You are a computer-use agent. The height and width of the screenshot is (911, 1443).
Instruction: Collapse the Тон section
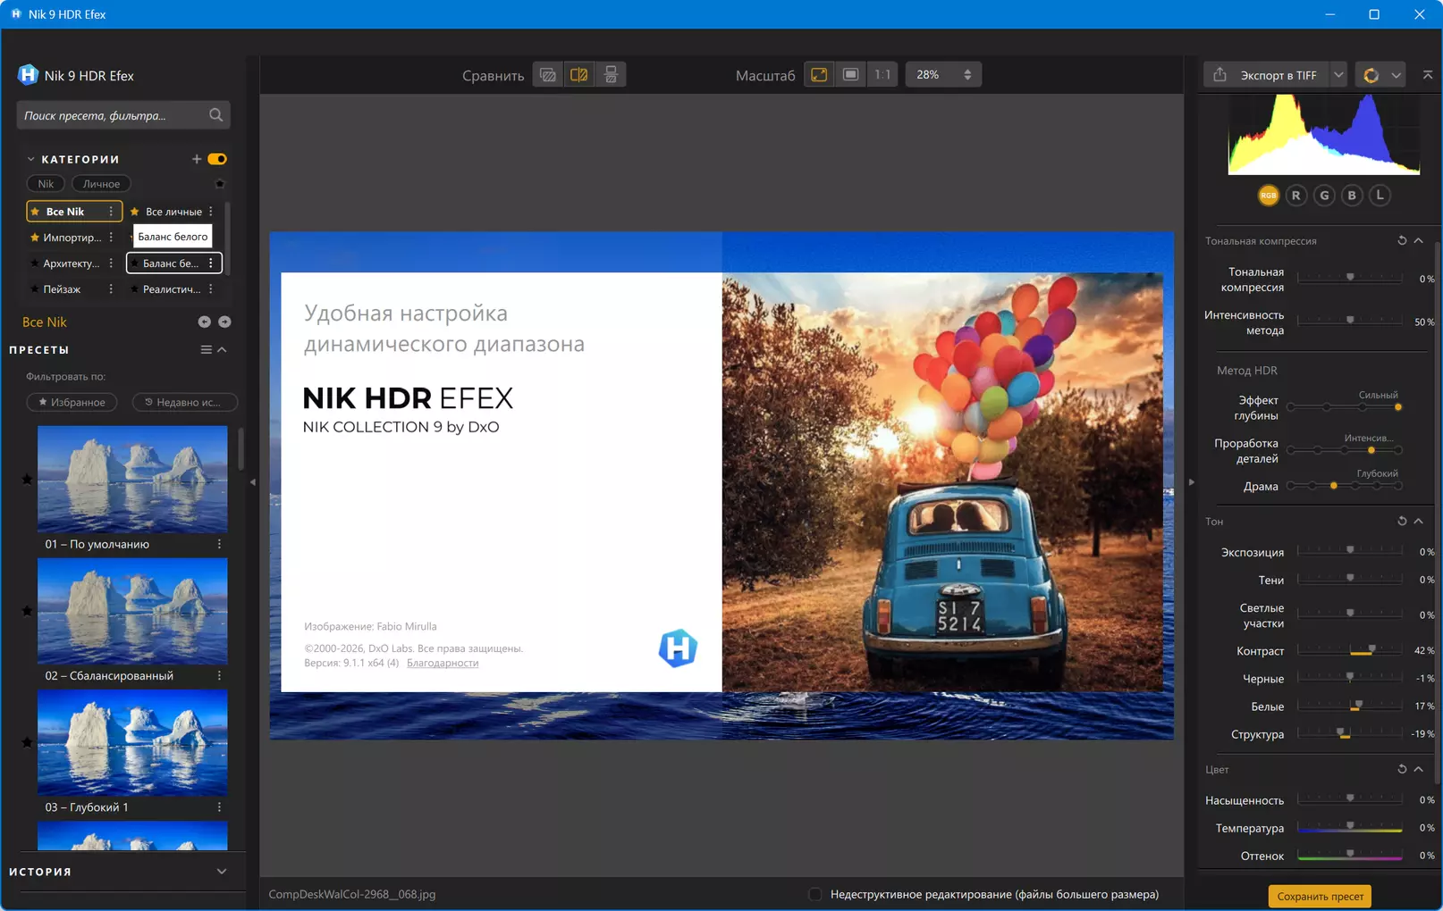pyautogui.click(x=1419, y=522)
